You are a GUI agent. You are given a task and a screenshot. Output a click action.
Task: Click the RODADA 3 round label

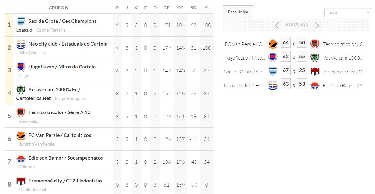[x=297, y=24]
